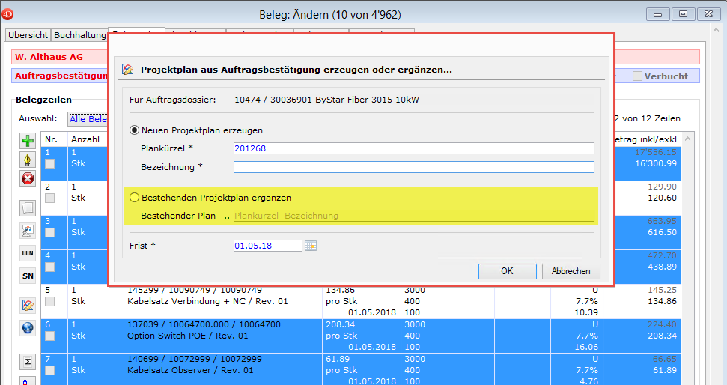This screenshot has width=727, height=385.
Task: Click the project plan chart sidebar icon
Action: (28, 305)
